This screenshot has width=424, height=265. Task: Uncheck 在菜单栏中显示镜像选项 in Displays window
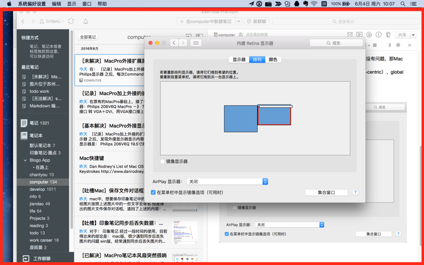[153, 192]
